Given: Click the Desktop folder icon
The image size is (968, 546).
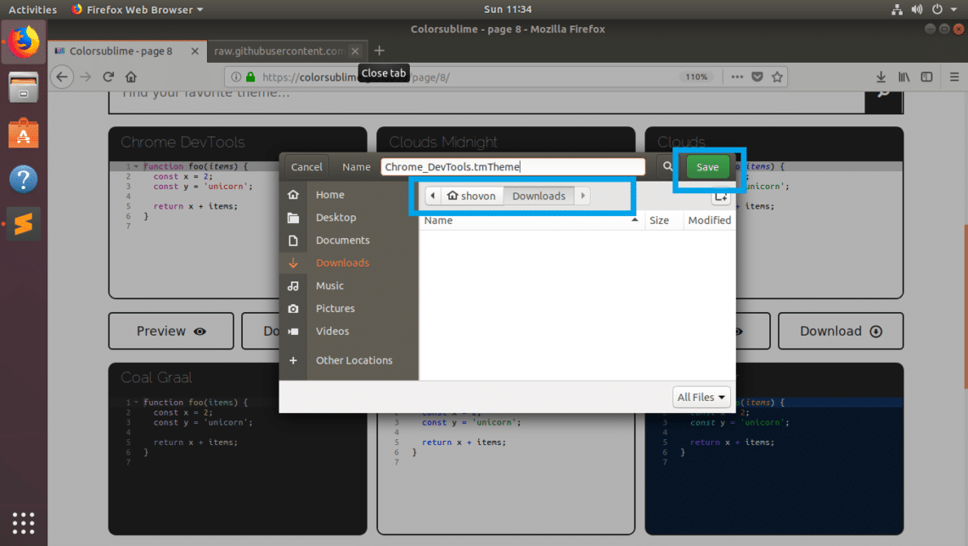Looking at the screenshot, I should 293,218.
